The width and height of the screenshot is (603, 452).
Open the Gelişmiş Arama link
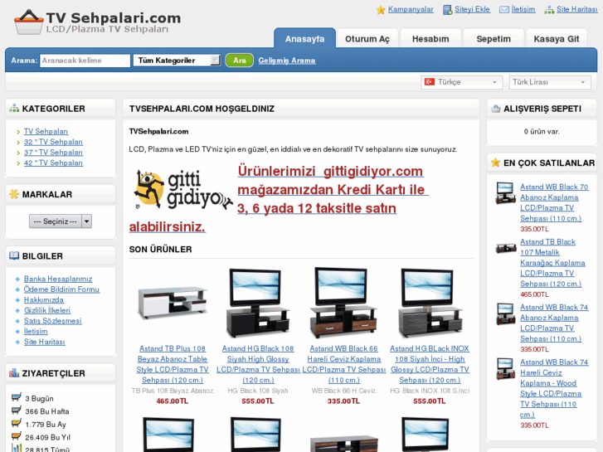[287, 61]
